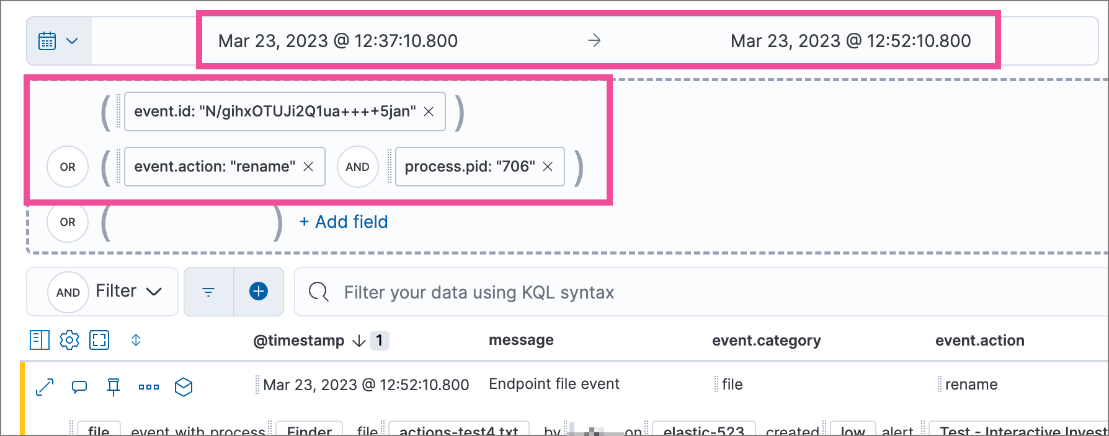
Task: Add a new filter with the plus button
Action: 259,292
